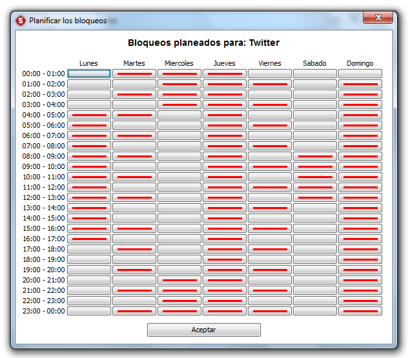The width and height of the screenshot is (408, 358).
Task: Disable Jueves 22:00 - 23:00 block
Action: tap(225, 301)
